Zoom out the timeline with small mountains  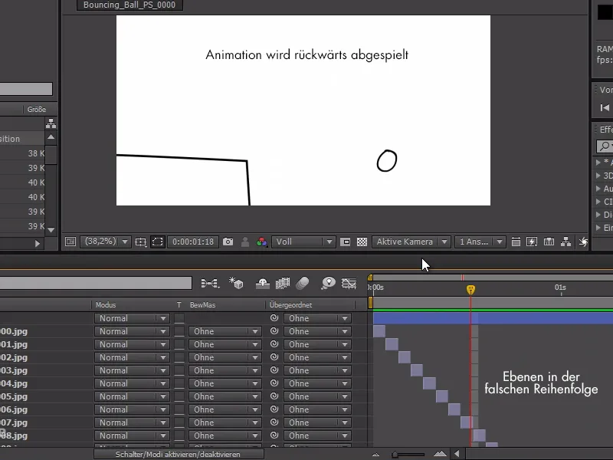click(375, 455)
